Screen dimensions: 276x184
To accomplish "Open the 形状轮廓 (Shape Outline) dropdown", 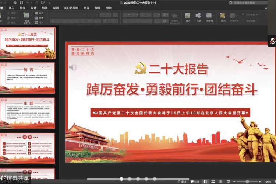I will coord(250,21).
